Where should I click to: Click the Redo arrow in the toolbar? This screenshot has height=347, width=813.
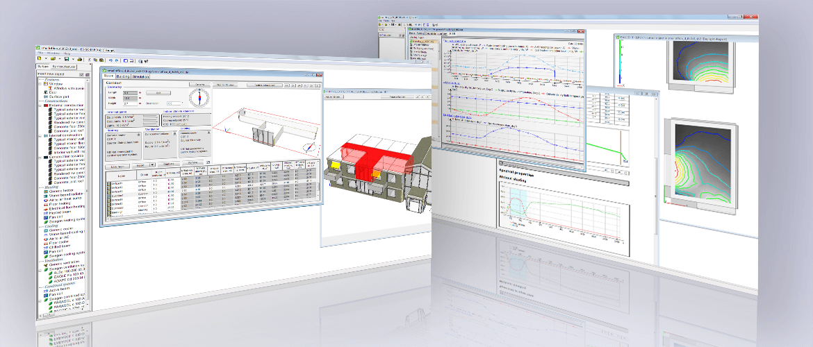117,59
